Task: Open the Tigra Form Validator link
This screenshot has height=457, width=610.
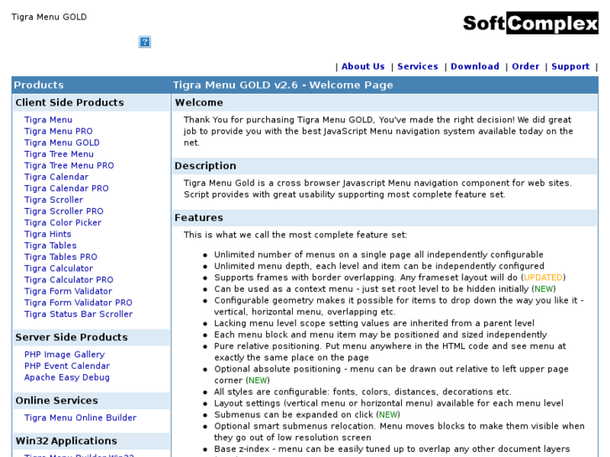Action: tap(68, 291)
